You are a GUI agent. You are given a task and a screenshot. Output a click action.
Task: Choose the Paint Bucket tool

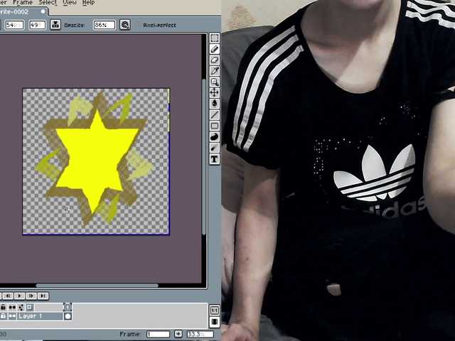[215, 104]
